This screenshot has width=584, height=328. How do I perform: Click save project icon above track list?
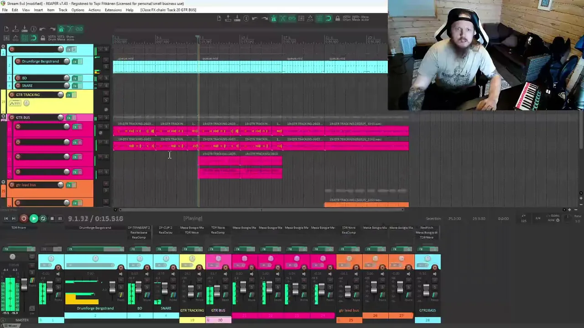click(x=25, y=29)
